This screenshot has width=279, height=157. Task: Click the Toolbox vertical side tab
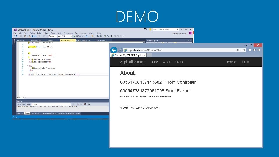(x=15, y=42)
